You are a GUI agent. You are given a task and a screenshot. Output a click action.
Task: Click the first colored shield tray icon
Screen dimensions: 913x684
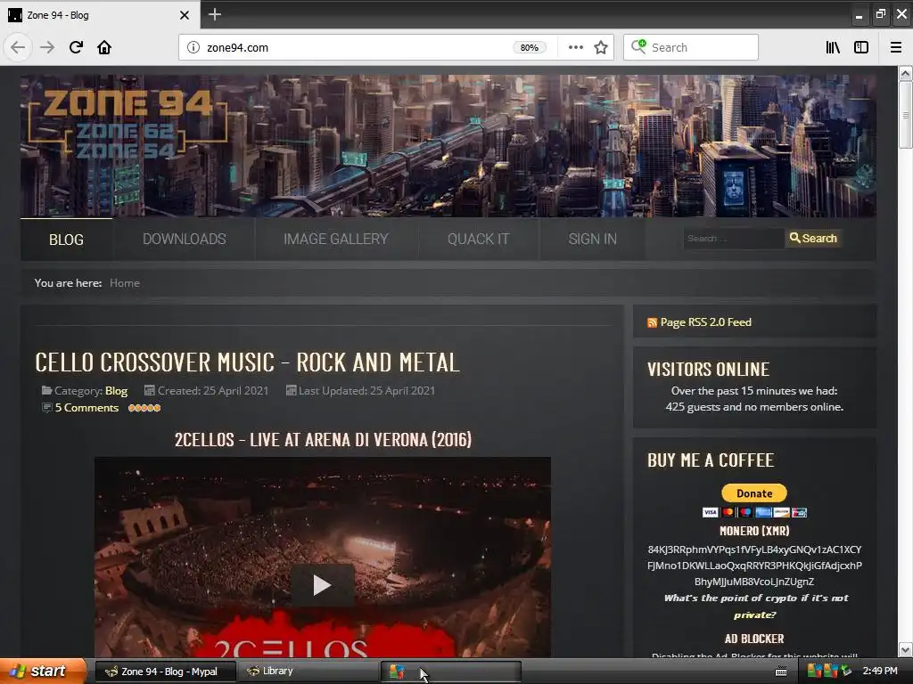(814, 672)
